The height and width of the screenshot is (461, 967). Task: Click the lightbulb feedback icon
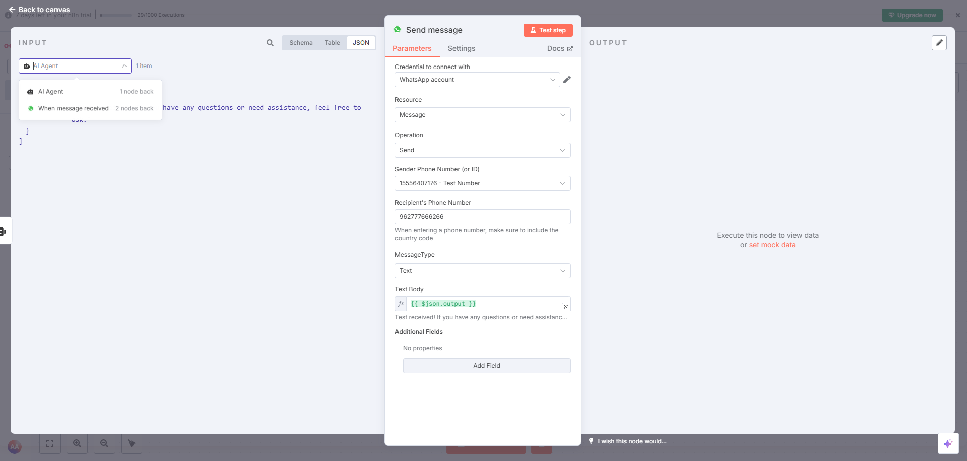[x=591, y=441]
